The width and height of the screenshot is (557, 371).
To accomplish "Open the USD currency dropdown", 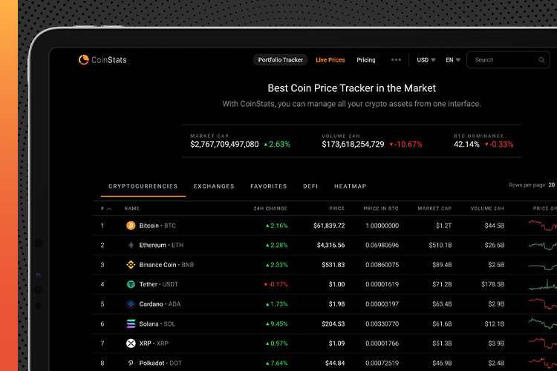I will point(426,60).
